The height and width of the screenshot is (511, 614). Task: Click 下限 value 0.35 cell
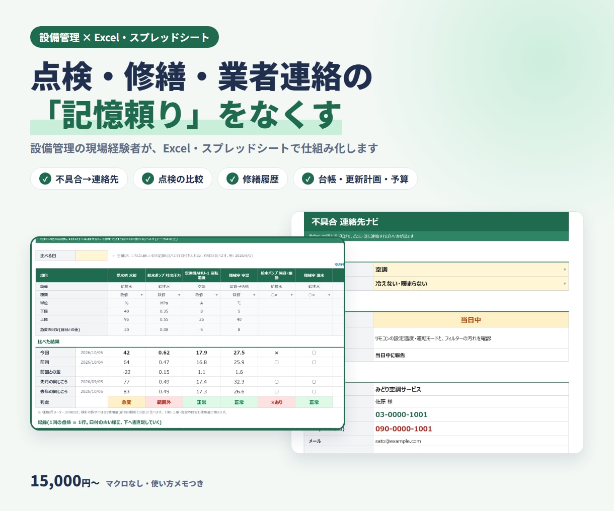(x=164, y=311)
